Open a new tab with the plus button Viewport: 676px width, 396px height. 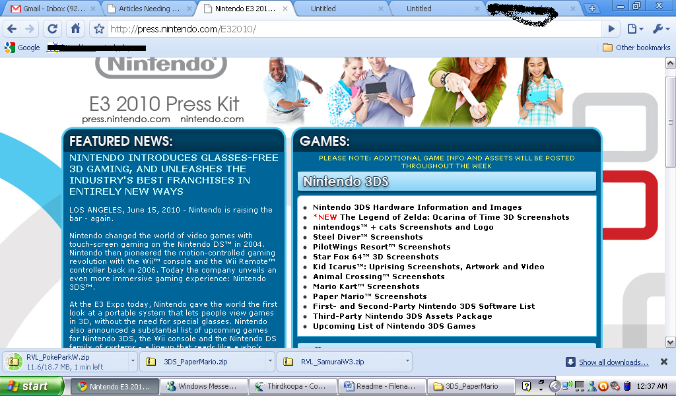pos(592,9)
